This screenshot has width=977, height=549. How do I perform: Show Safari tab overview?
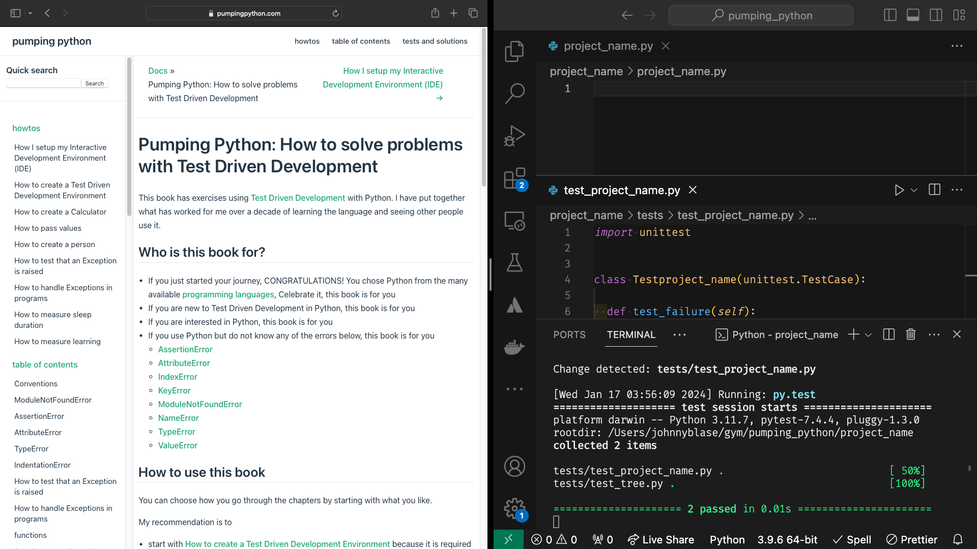(x=473, y=13)
